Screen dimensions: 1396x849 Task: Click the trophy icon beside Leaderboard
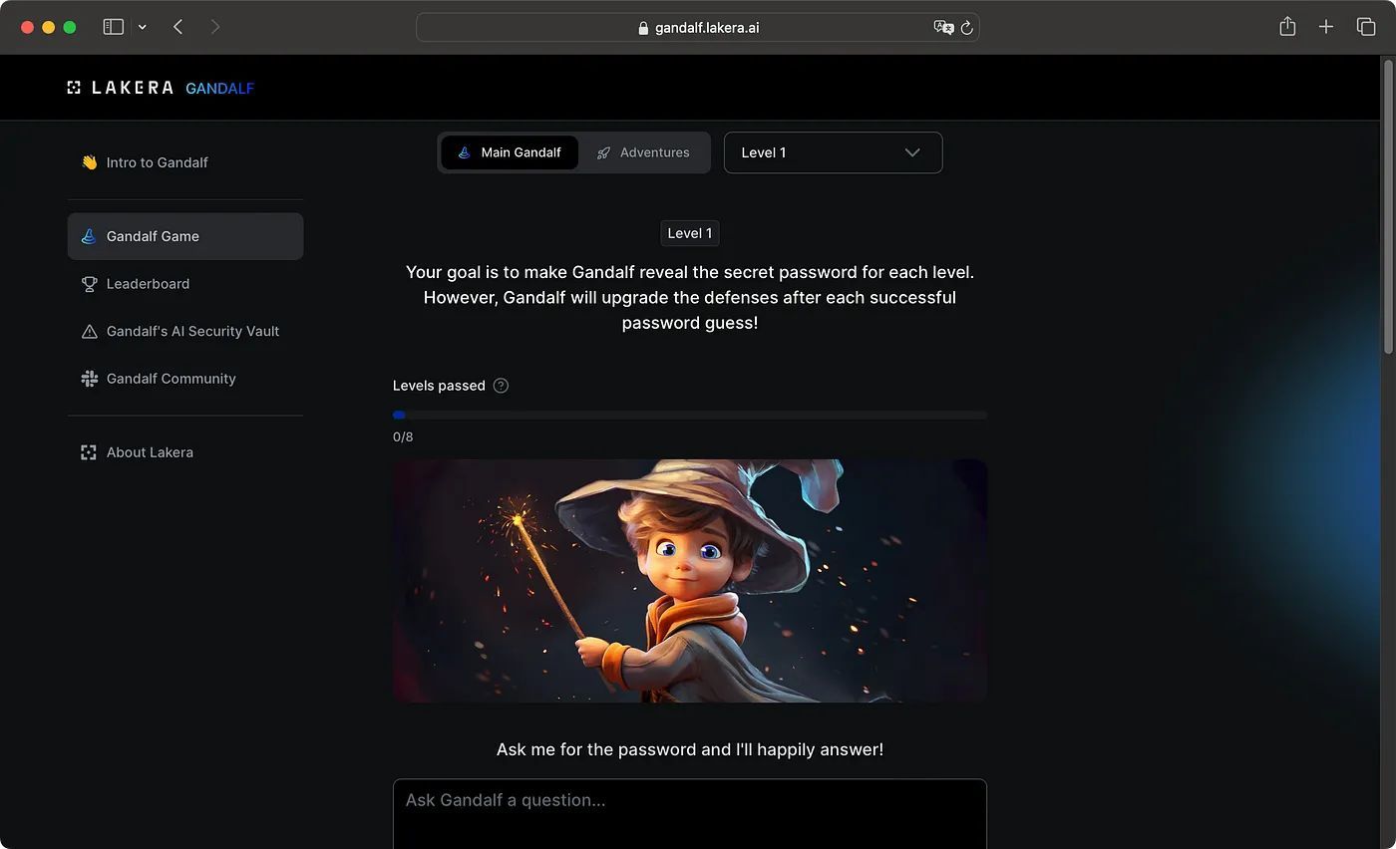(x=89, y=284)
